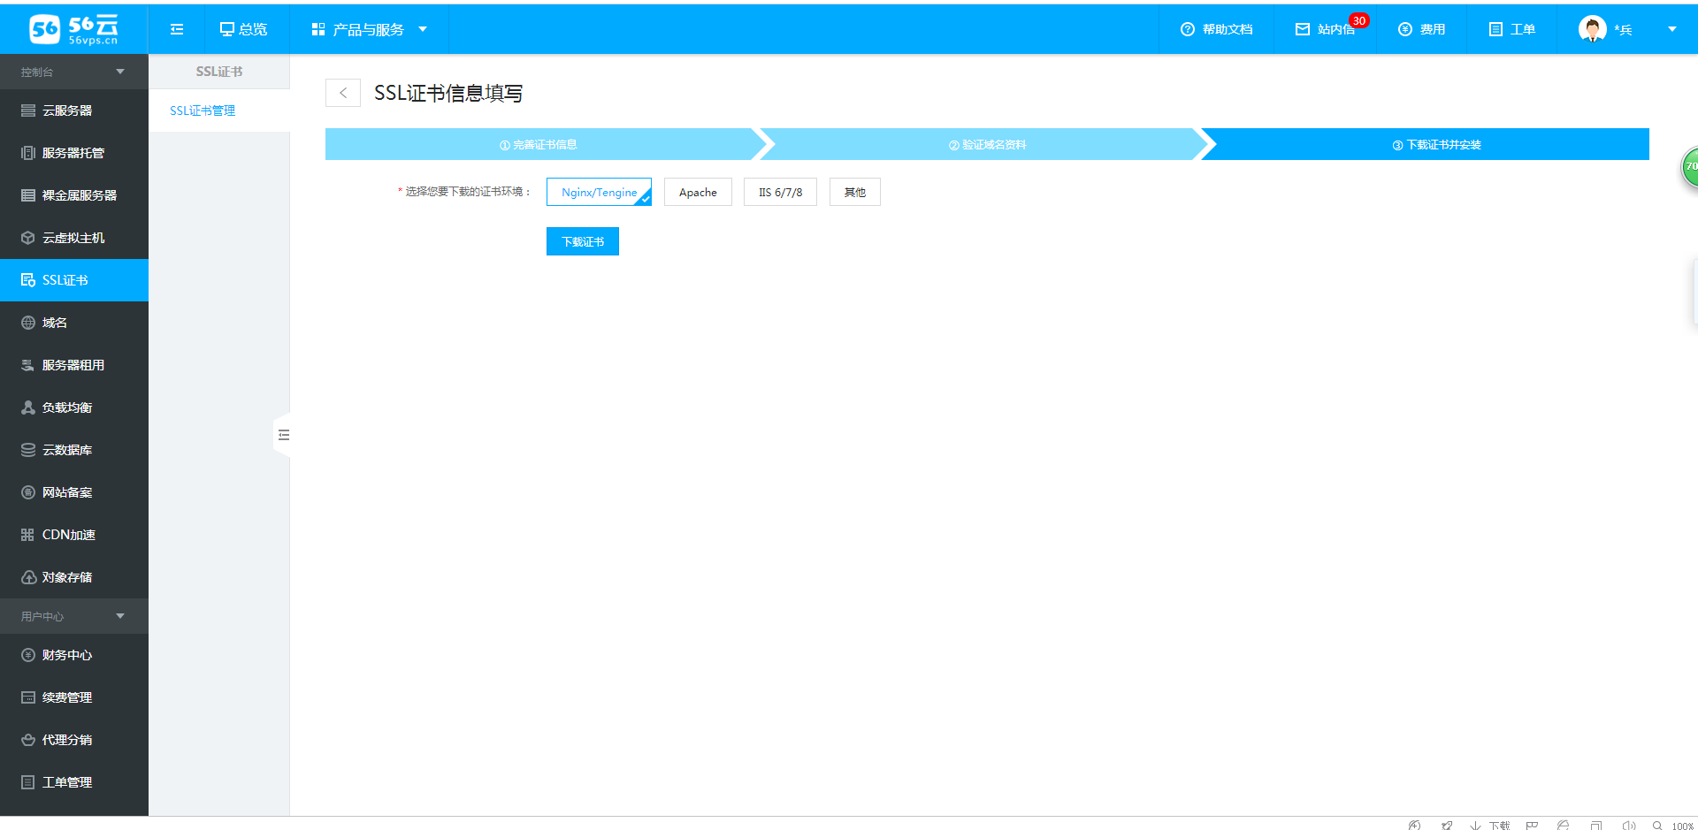Click the 下载证书 button
1698x830 pixels.
pos(583,241)
